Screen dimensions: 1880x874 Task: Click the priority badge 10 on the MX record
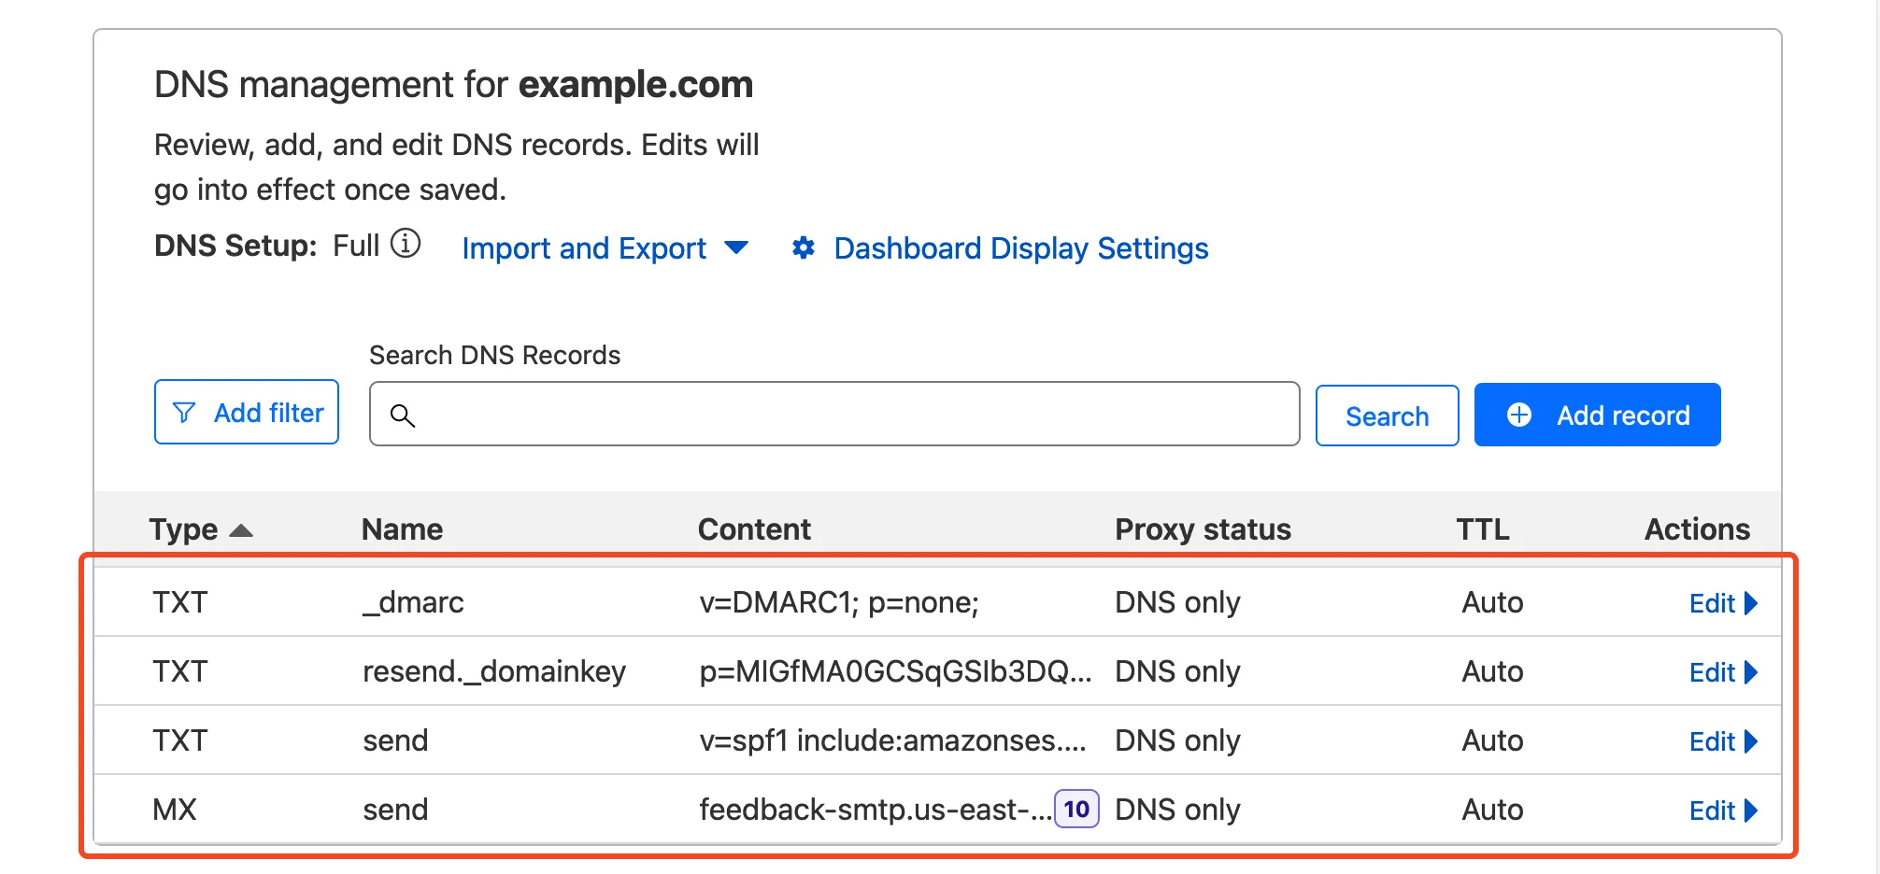coord(1076,810)
